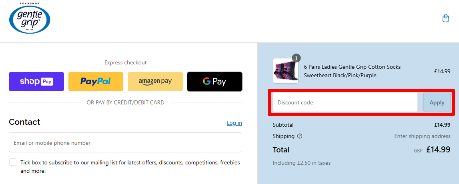Click the quantity badge on product image
459x184 pixels.
point(296,58)
